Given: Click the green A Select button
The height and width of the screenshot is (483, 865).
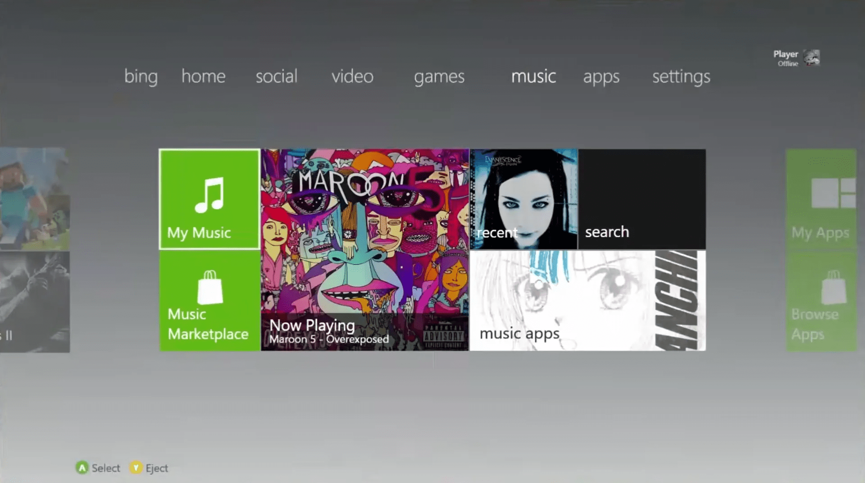Looking at the screenshot, I should pos(82,468).
